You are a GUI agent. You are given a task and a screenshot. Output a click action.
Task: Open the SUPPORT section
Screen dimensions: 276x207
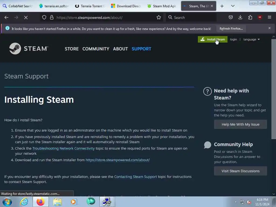(141, 49)
